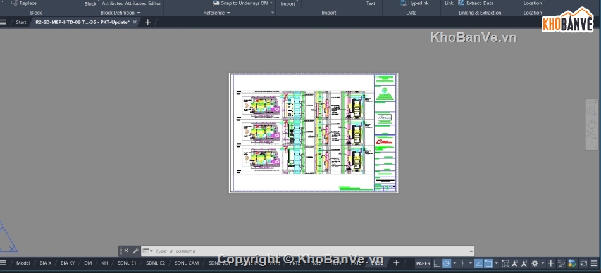Select the Pan hand tool
The width and height of the screenshot is (601, 273).
pos(592,124)
